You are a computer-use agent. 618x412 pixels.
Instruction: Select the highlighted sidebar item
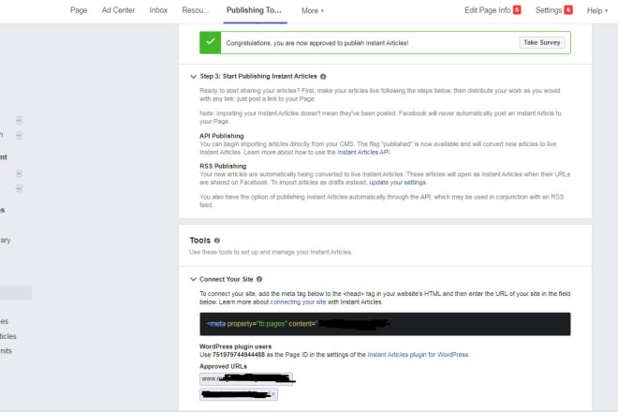[x=16, y=293]
